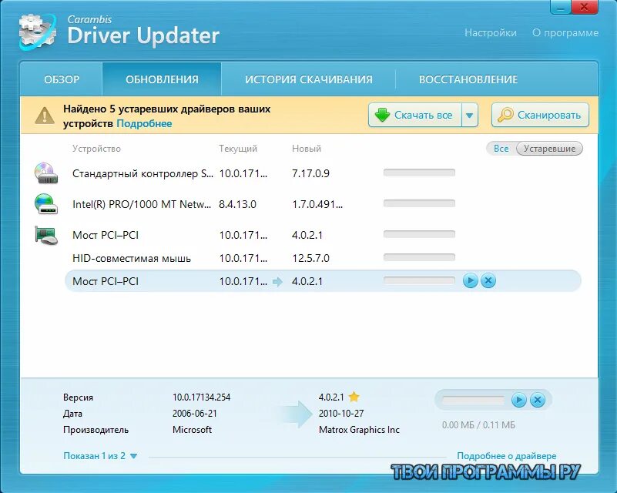Click the Новый column header
The height and width of the screenshot is (493, 617).
306,149
